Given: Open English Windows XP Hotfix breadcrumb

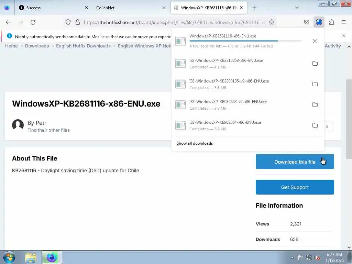Looking at the screenshot, I should point(145,46).
